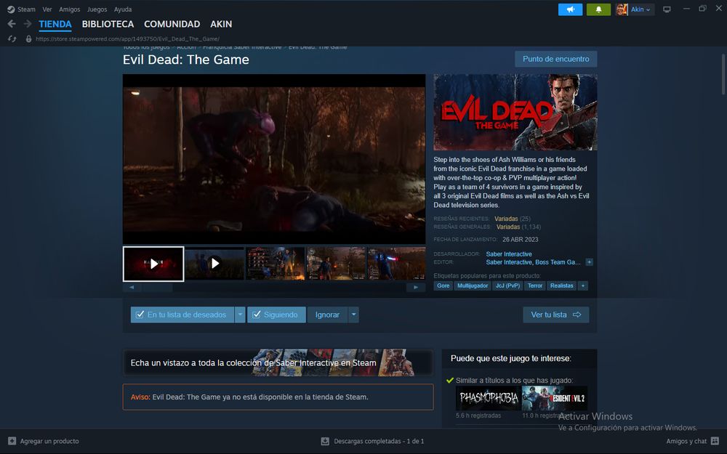This screenshot has width=727, height=454.
Task: Select the first trailer video thumbnail
Action: coord(153,264)
